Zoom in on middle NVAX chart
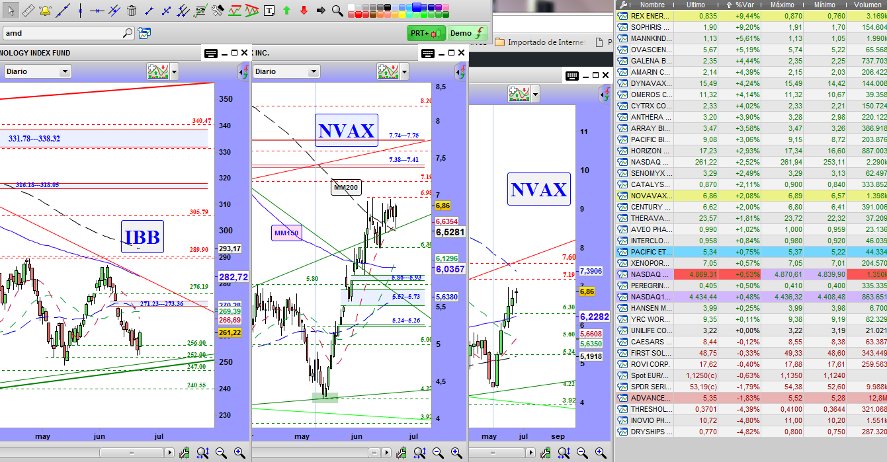 click(456, 453)
